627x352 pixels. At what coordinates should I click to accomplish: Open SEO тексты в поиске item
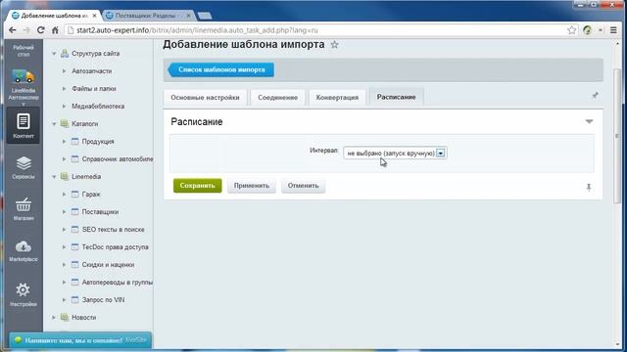click(x=114, y=230)
